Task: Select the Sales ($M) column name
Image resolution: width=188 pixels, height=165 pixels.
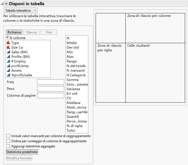Action: (x=20, y=52)
